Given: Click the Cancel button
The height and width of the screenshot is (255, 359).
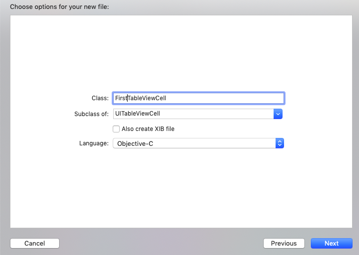Looking at the screenshot, I should click(35, 243).
